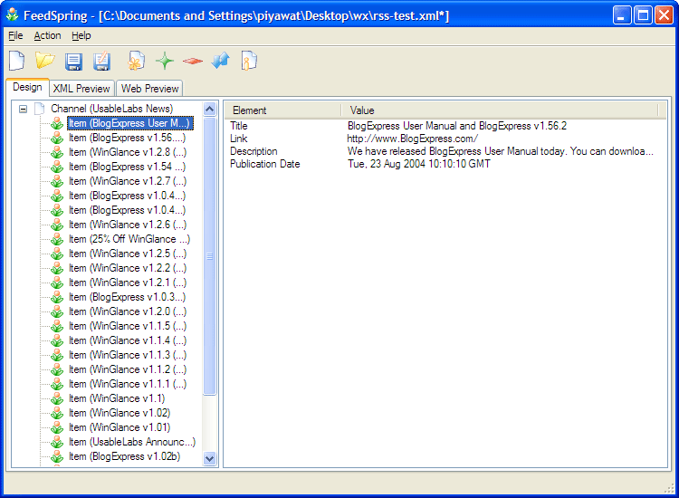Save the feed with floppy disk icon

[x=73, y=62]
